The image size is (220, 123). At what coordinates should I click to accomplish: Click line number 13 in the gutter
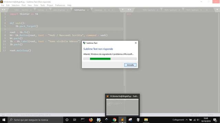[x=4, y=51]
